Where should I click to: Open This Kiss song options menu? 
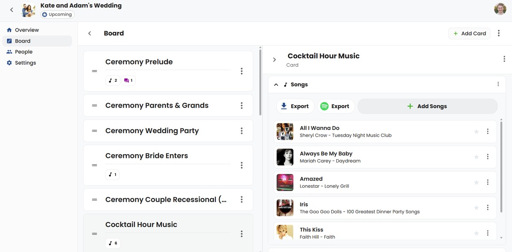[x=488, y=233]
